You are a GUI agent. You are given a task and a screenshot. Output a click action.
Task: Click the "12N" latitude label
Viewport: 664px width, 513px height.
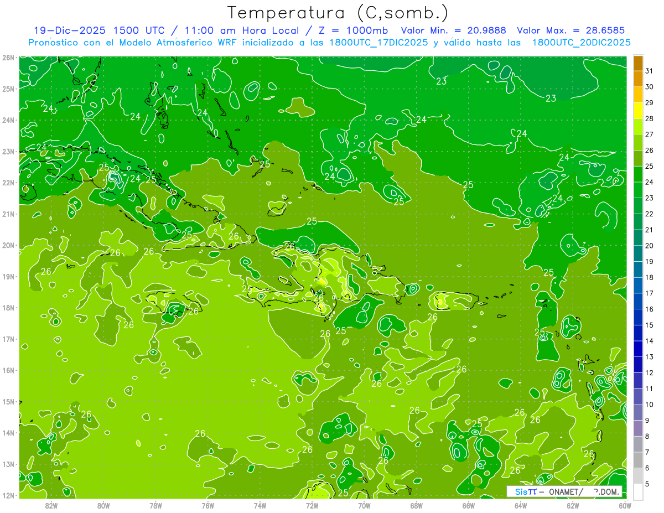pyautogui.click(x=8, y=495)
